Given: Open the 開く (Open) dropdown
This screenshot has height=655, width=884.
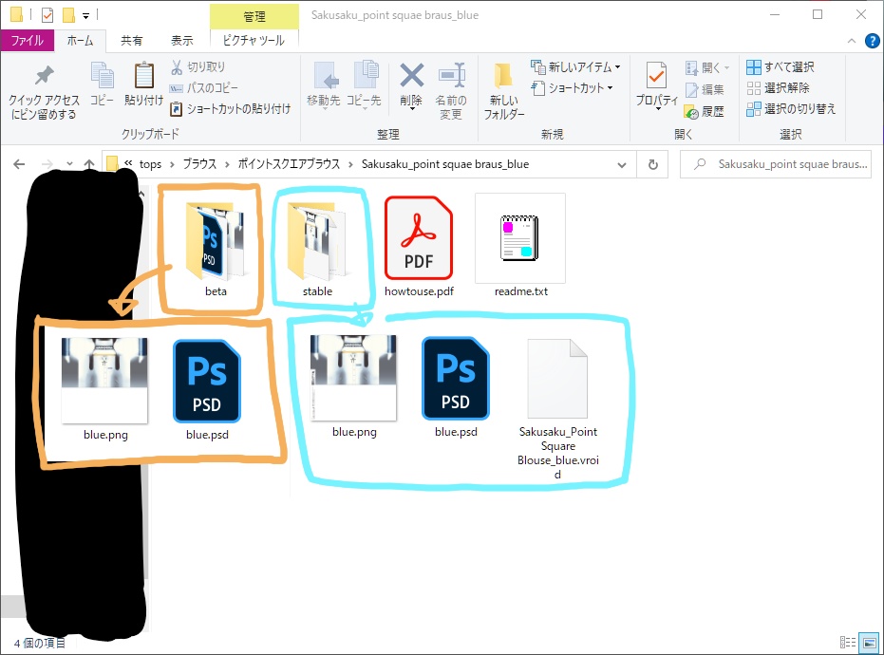Looking at the screenshot, I should point(707,67).
